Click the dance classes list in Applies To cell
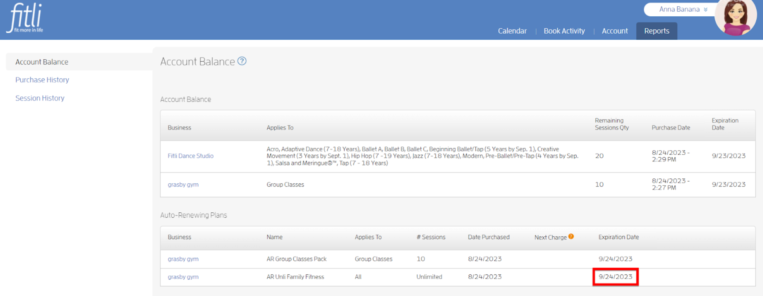 (x=422, y=156)
